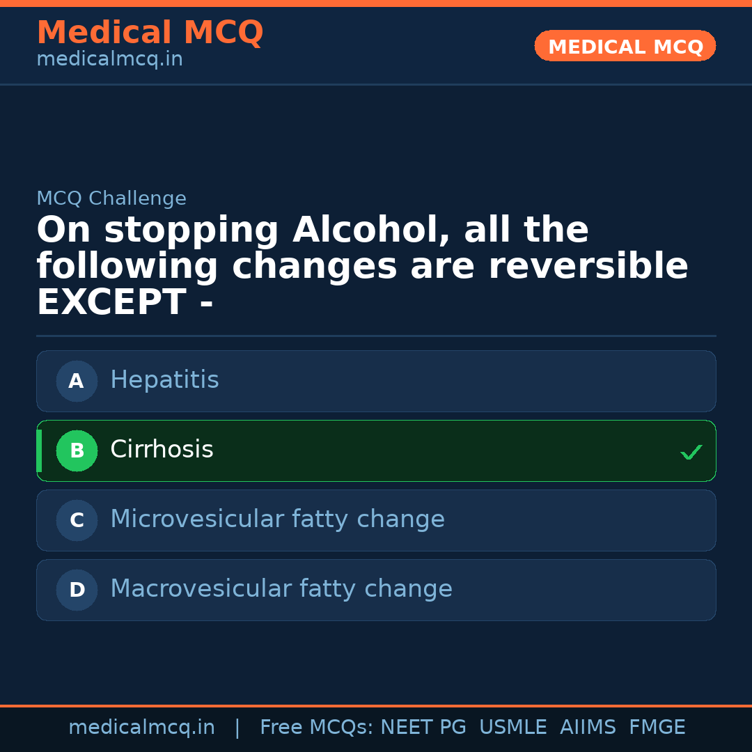Click the letter C option circle
The height and width of the screenshot is (752, 752).
77,520
